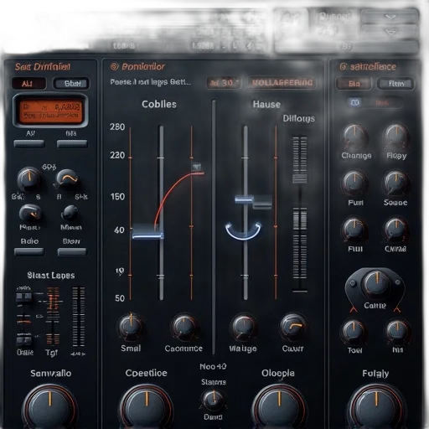The width and height of the screenshot is (429, 429).
Task: Toggle the switch under the Rdio label
Action: pyautogui.click(x=29, y=252)
